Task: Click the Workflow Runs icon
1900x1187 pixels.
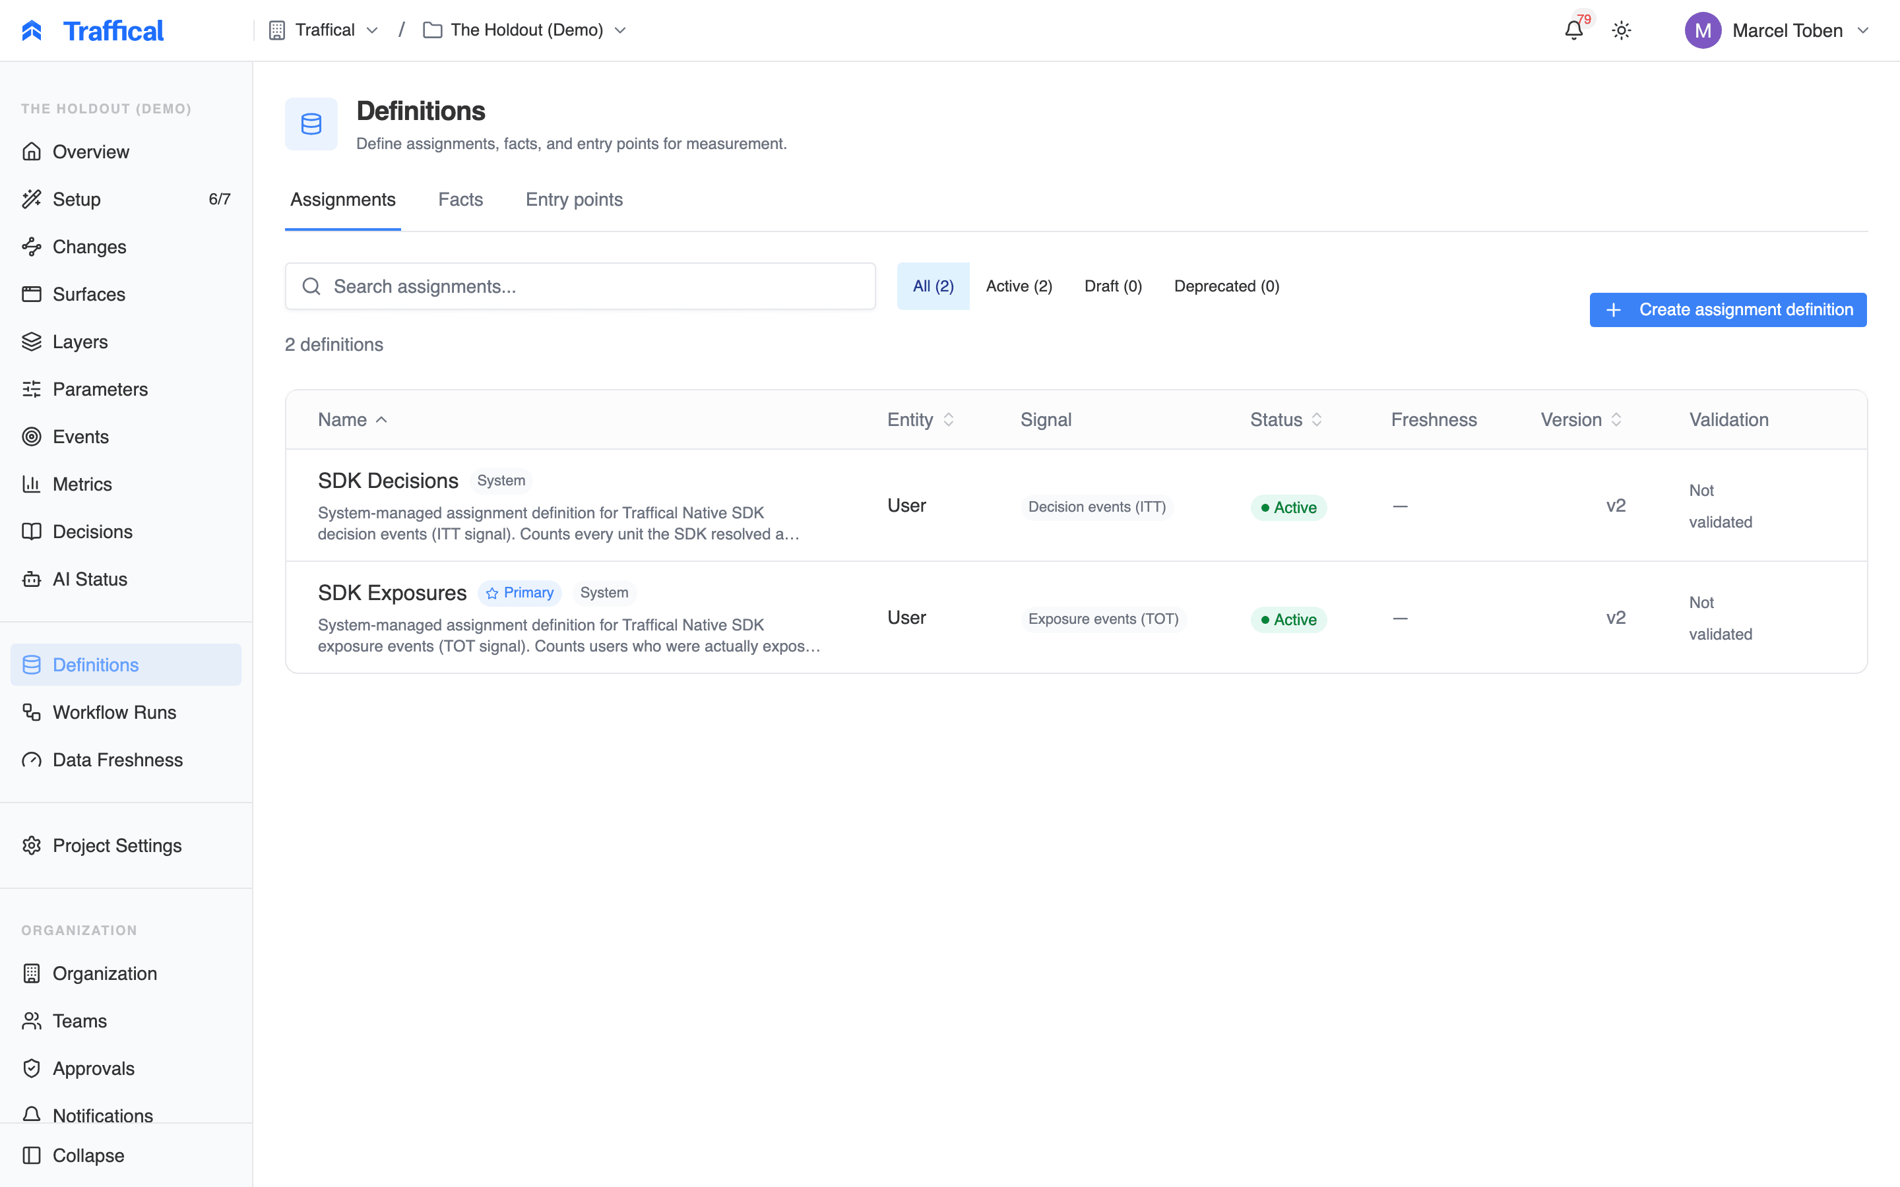Action: point(32,712)
